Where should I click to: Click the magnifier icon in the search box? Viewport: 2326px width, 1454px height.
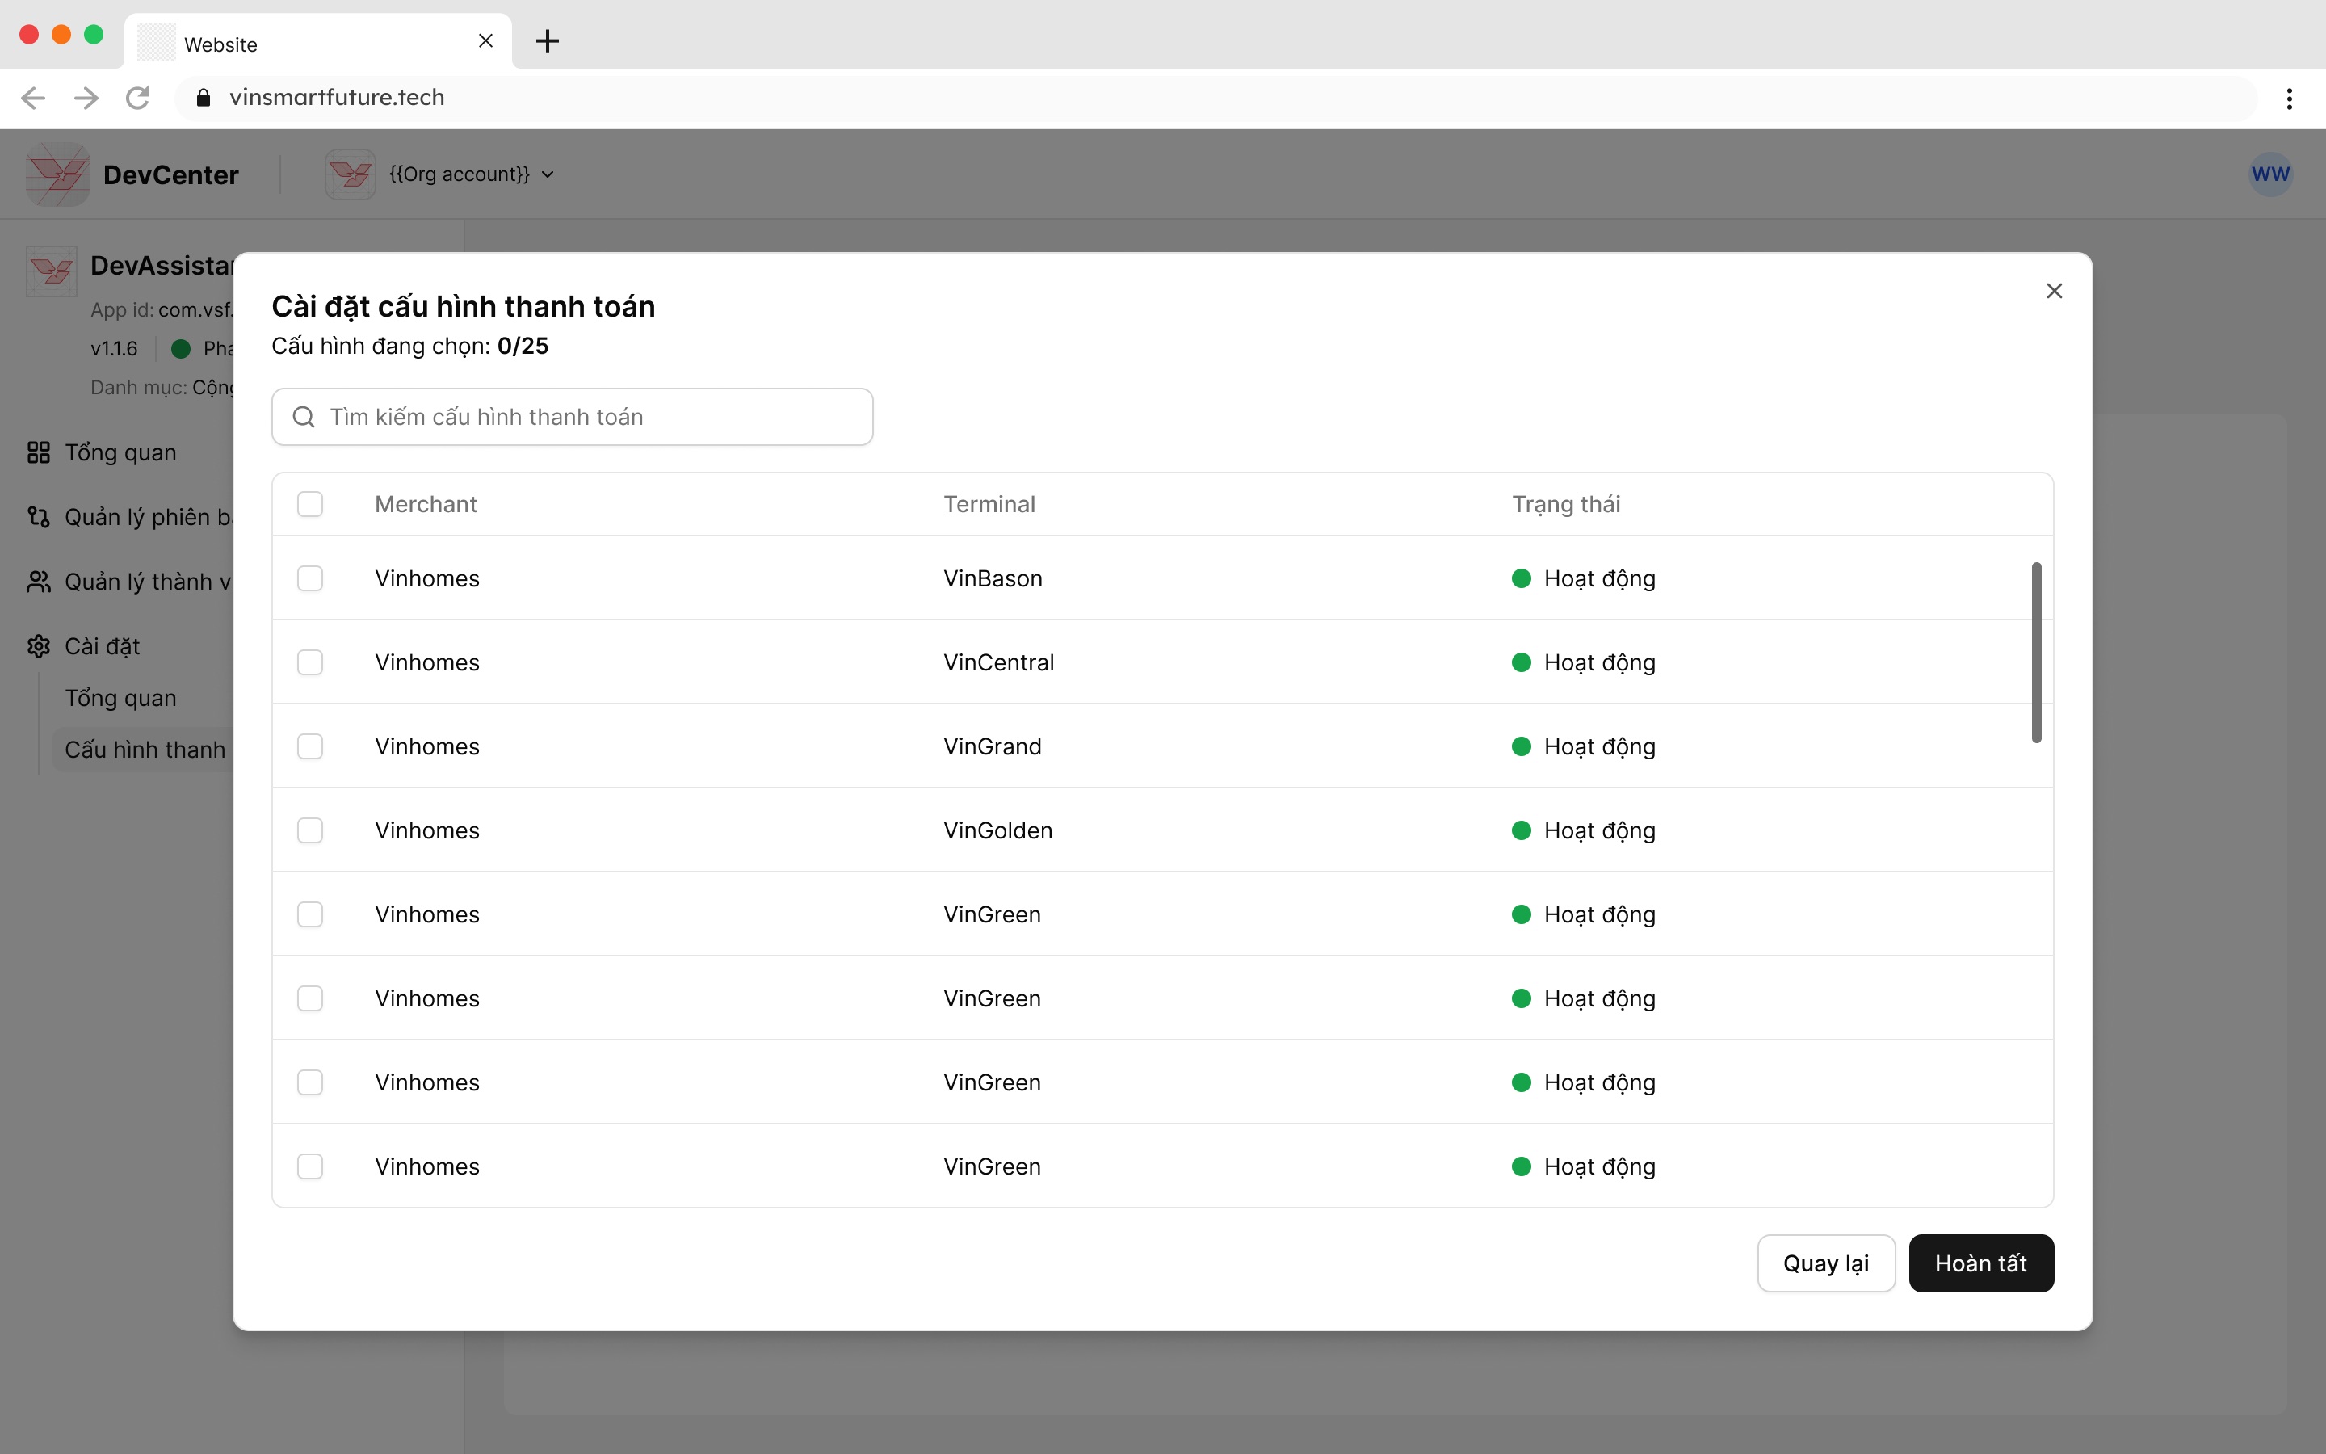(304, 416)
